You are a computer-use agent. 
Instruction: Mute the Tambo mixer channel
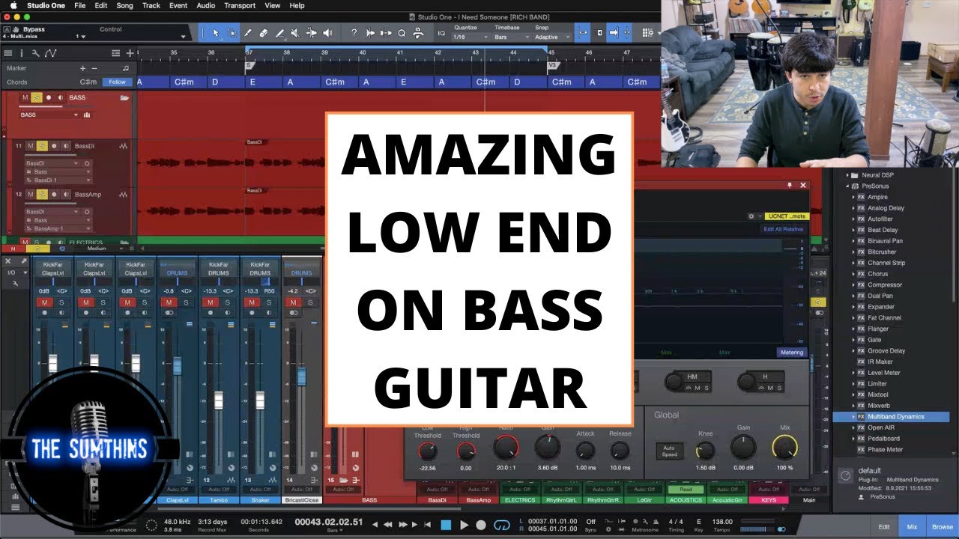point(212,302)
